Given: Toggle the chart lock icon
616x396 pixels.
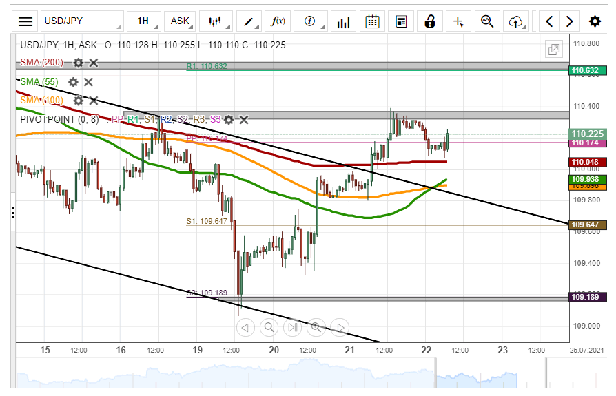Looking at the screenshot, I should click(430, 21).
